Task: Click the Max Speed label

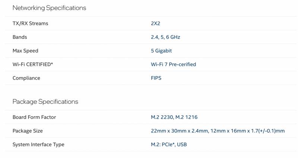Action: pyautogui.click(x=25, y=51)
